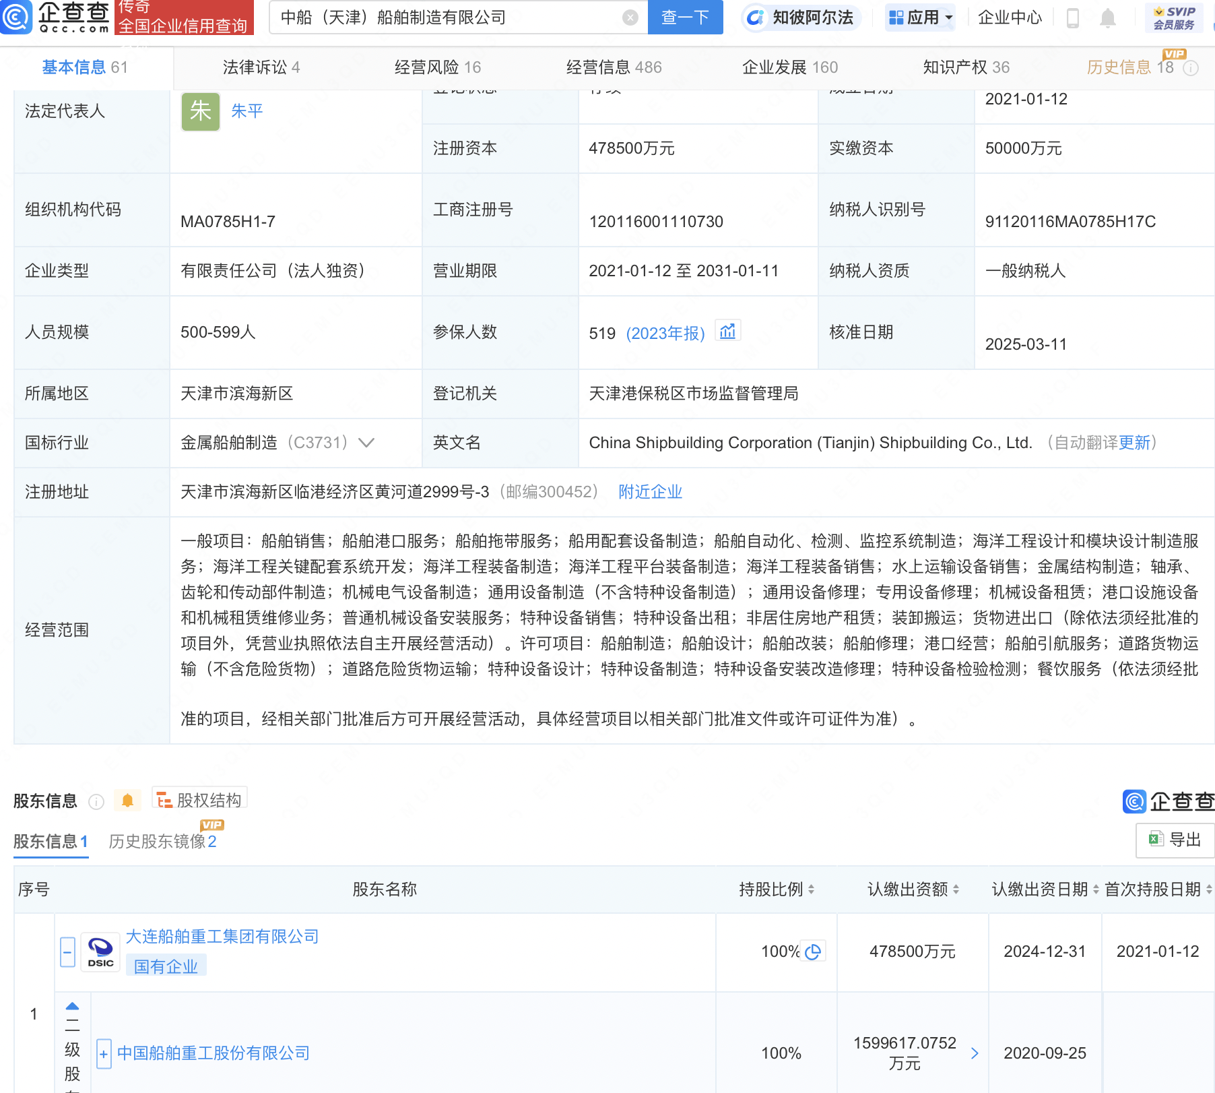Click the shareholder alert bell icon
This screenshot has width=1215, height=1093.
(127, 801)
